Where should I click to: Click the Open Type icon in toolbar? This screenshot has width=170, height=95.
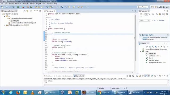(x=36, y=7)
